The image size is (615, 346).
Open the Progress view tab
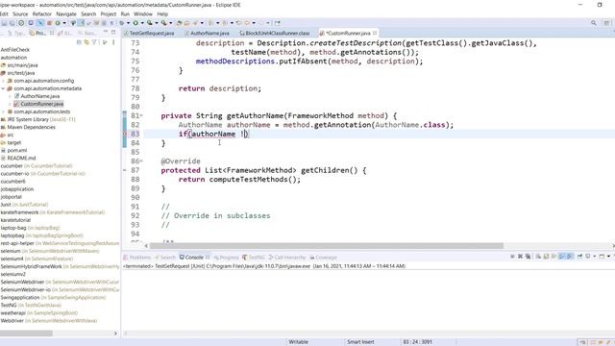(x=227, y=258)
